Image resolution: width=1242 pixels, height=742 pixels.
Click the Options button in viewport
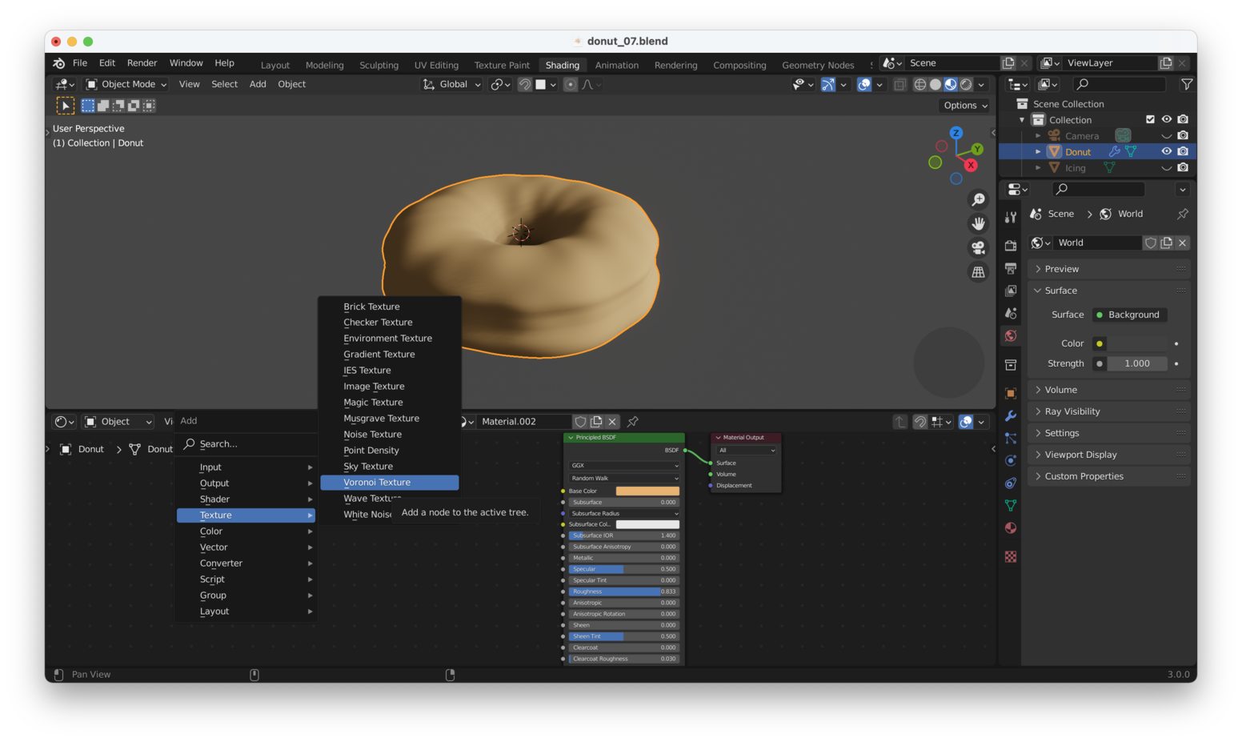(x=965, y=106)
